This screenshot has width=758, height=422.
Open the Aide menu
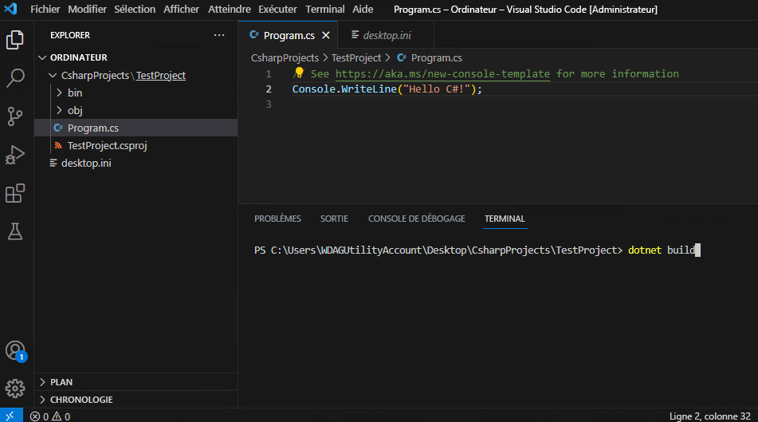click(363, 10)
